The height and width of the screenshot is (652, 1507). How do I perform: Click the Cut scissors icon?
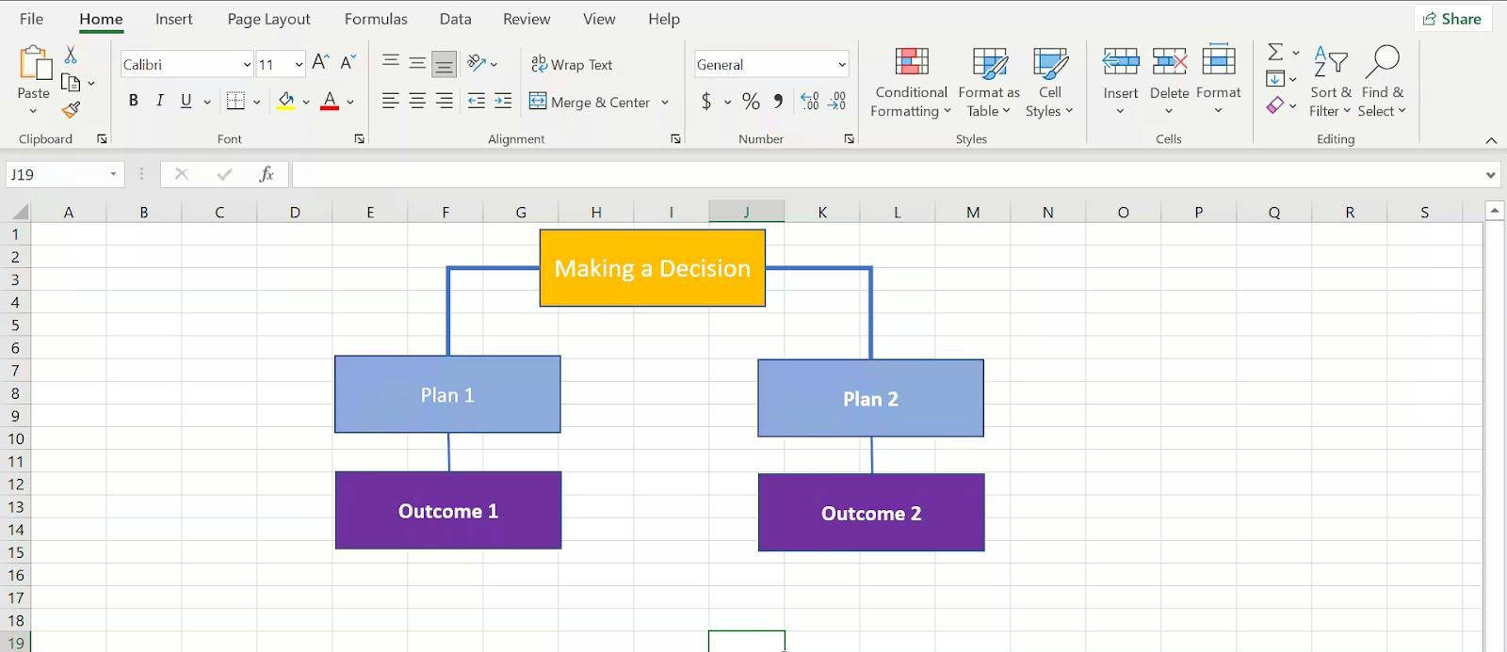[x=71, y=56]
